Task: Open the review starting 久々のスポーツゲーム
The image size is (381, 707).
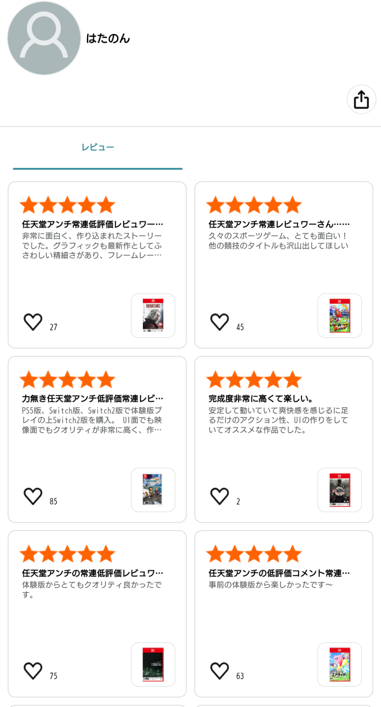Action: [x=279, y=241]
